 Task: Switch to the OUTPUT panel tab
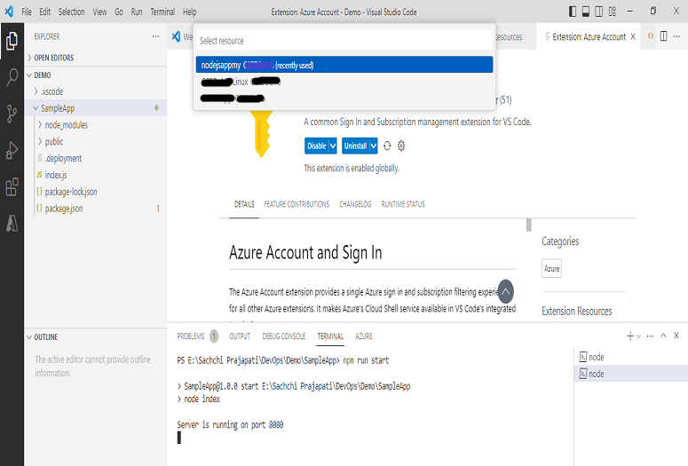(240, 336)
